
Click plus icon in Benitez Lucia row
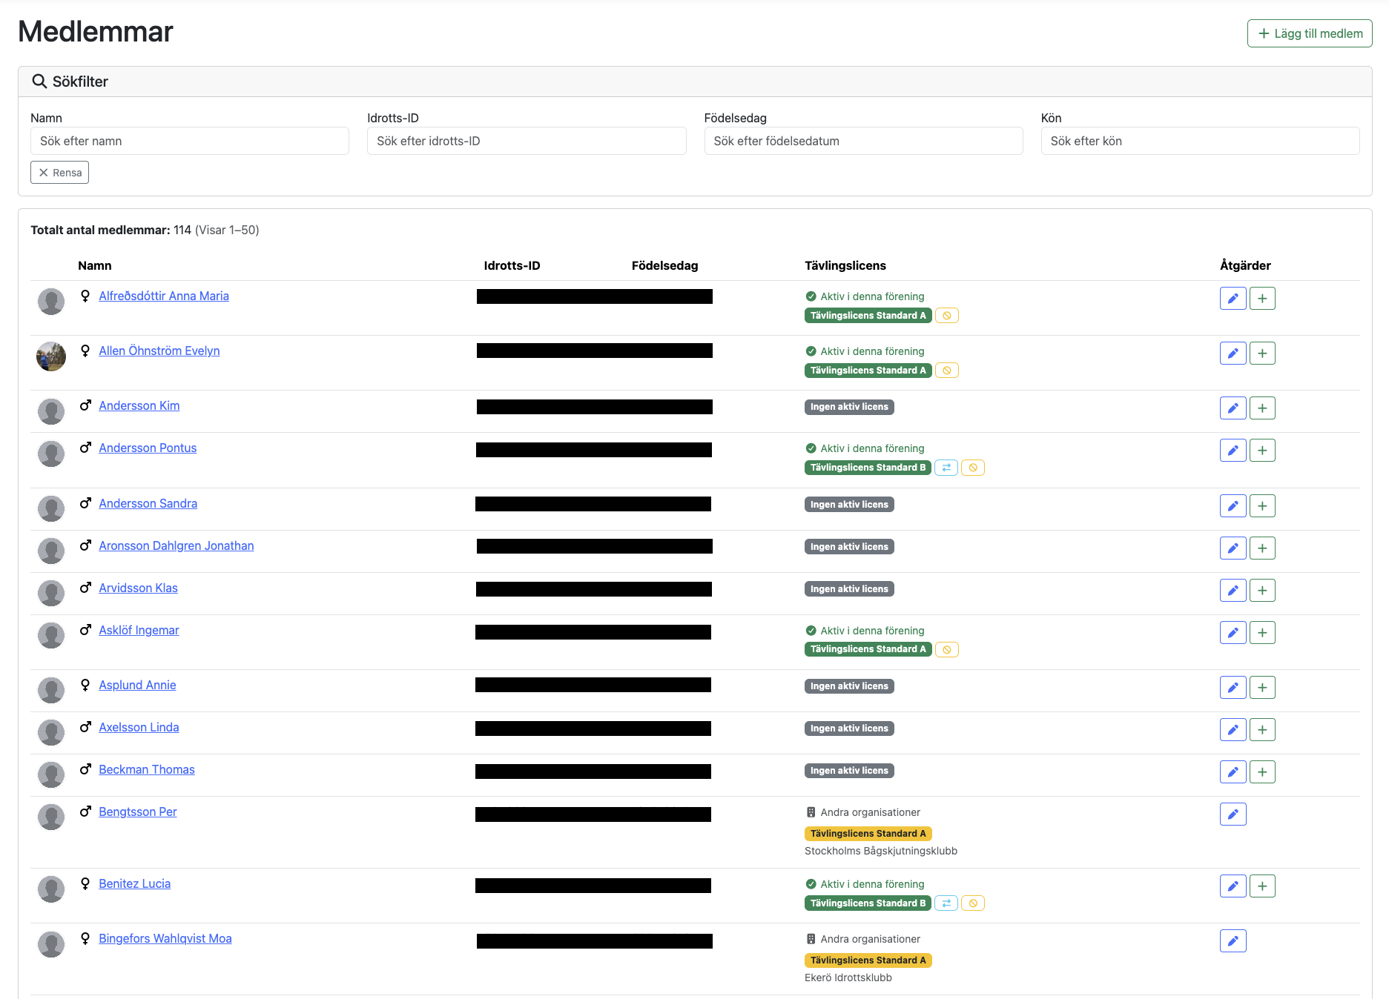coord(1262,886)
